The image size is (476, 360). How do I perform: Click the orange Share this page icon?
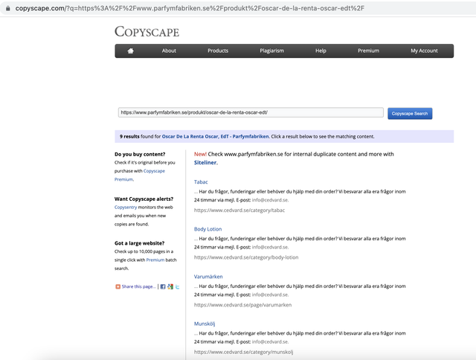tap(118, 286)
